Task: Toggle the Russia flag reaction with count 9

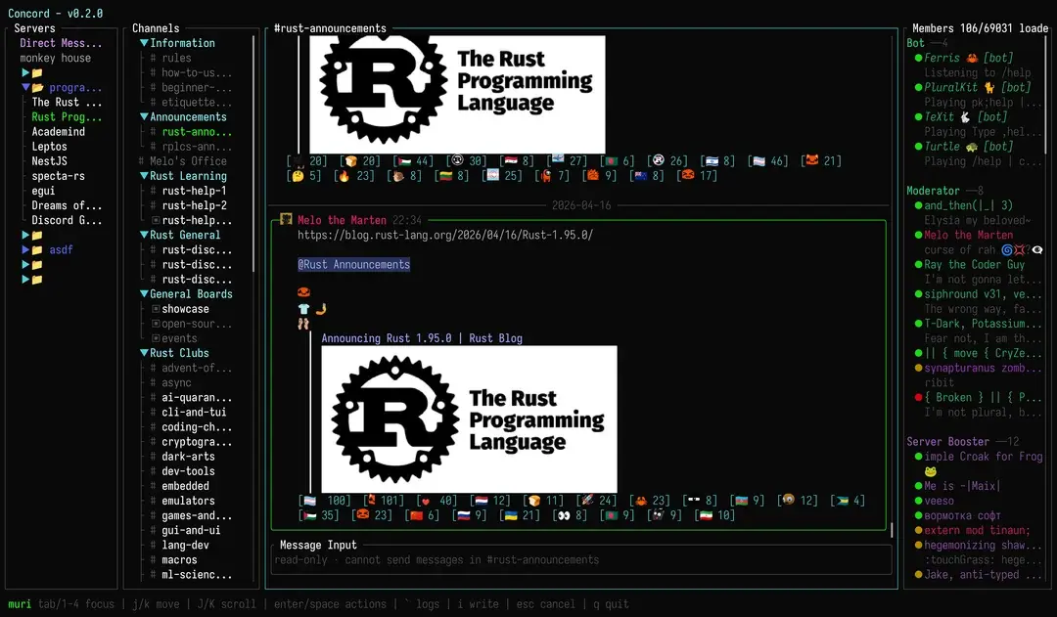Action: 469,515
